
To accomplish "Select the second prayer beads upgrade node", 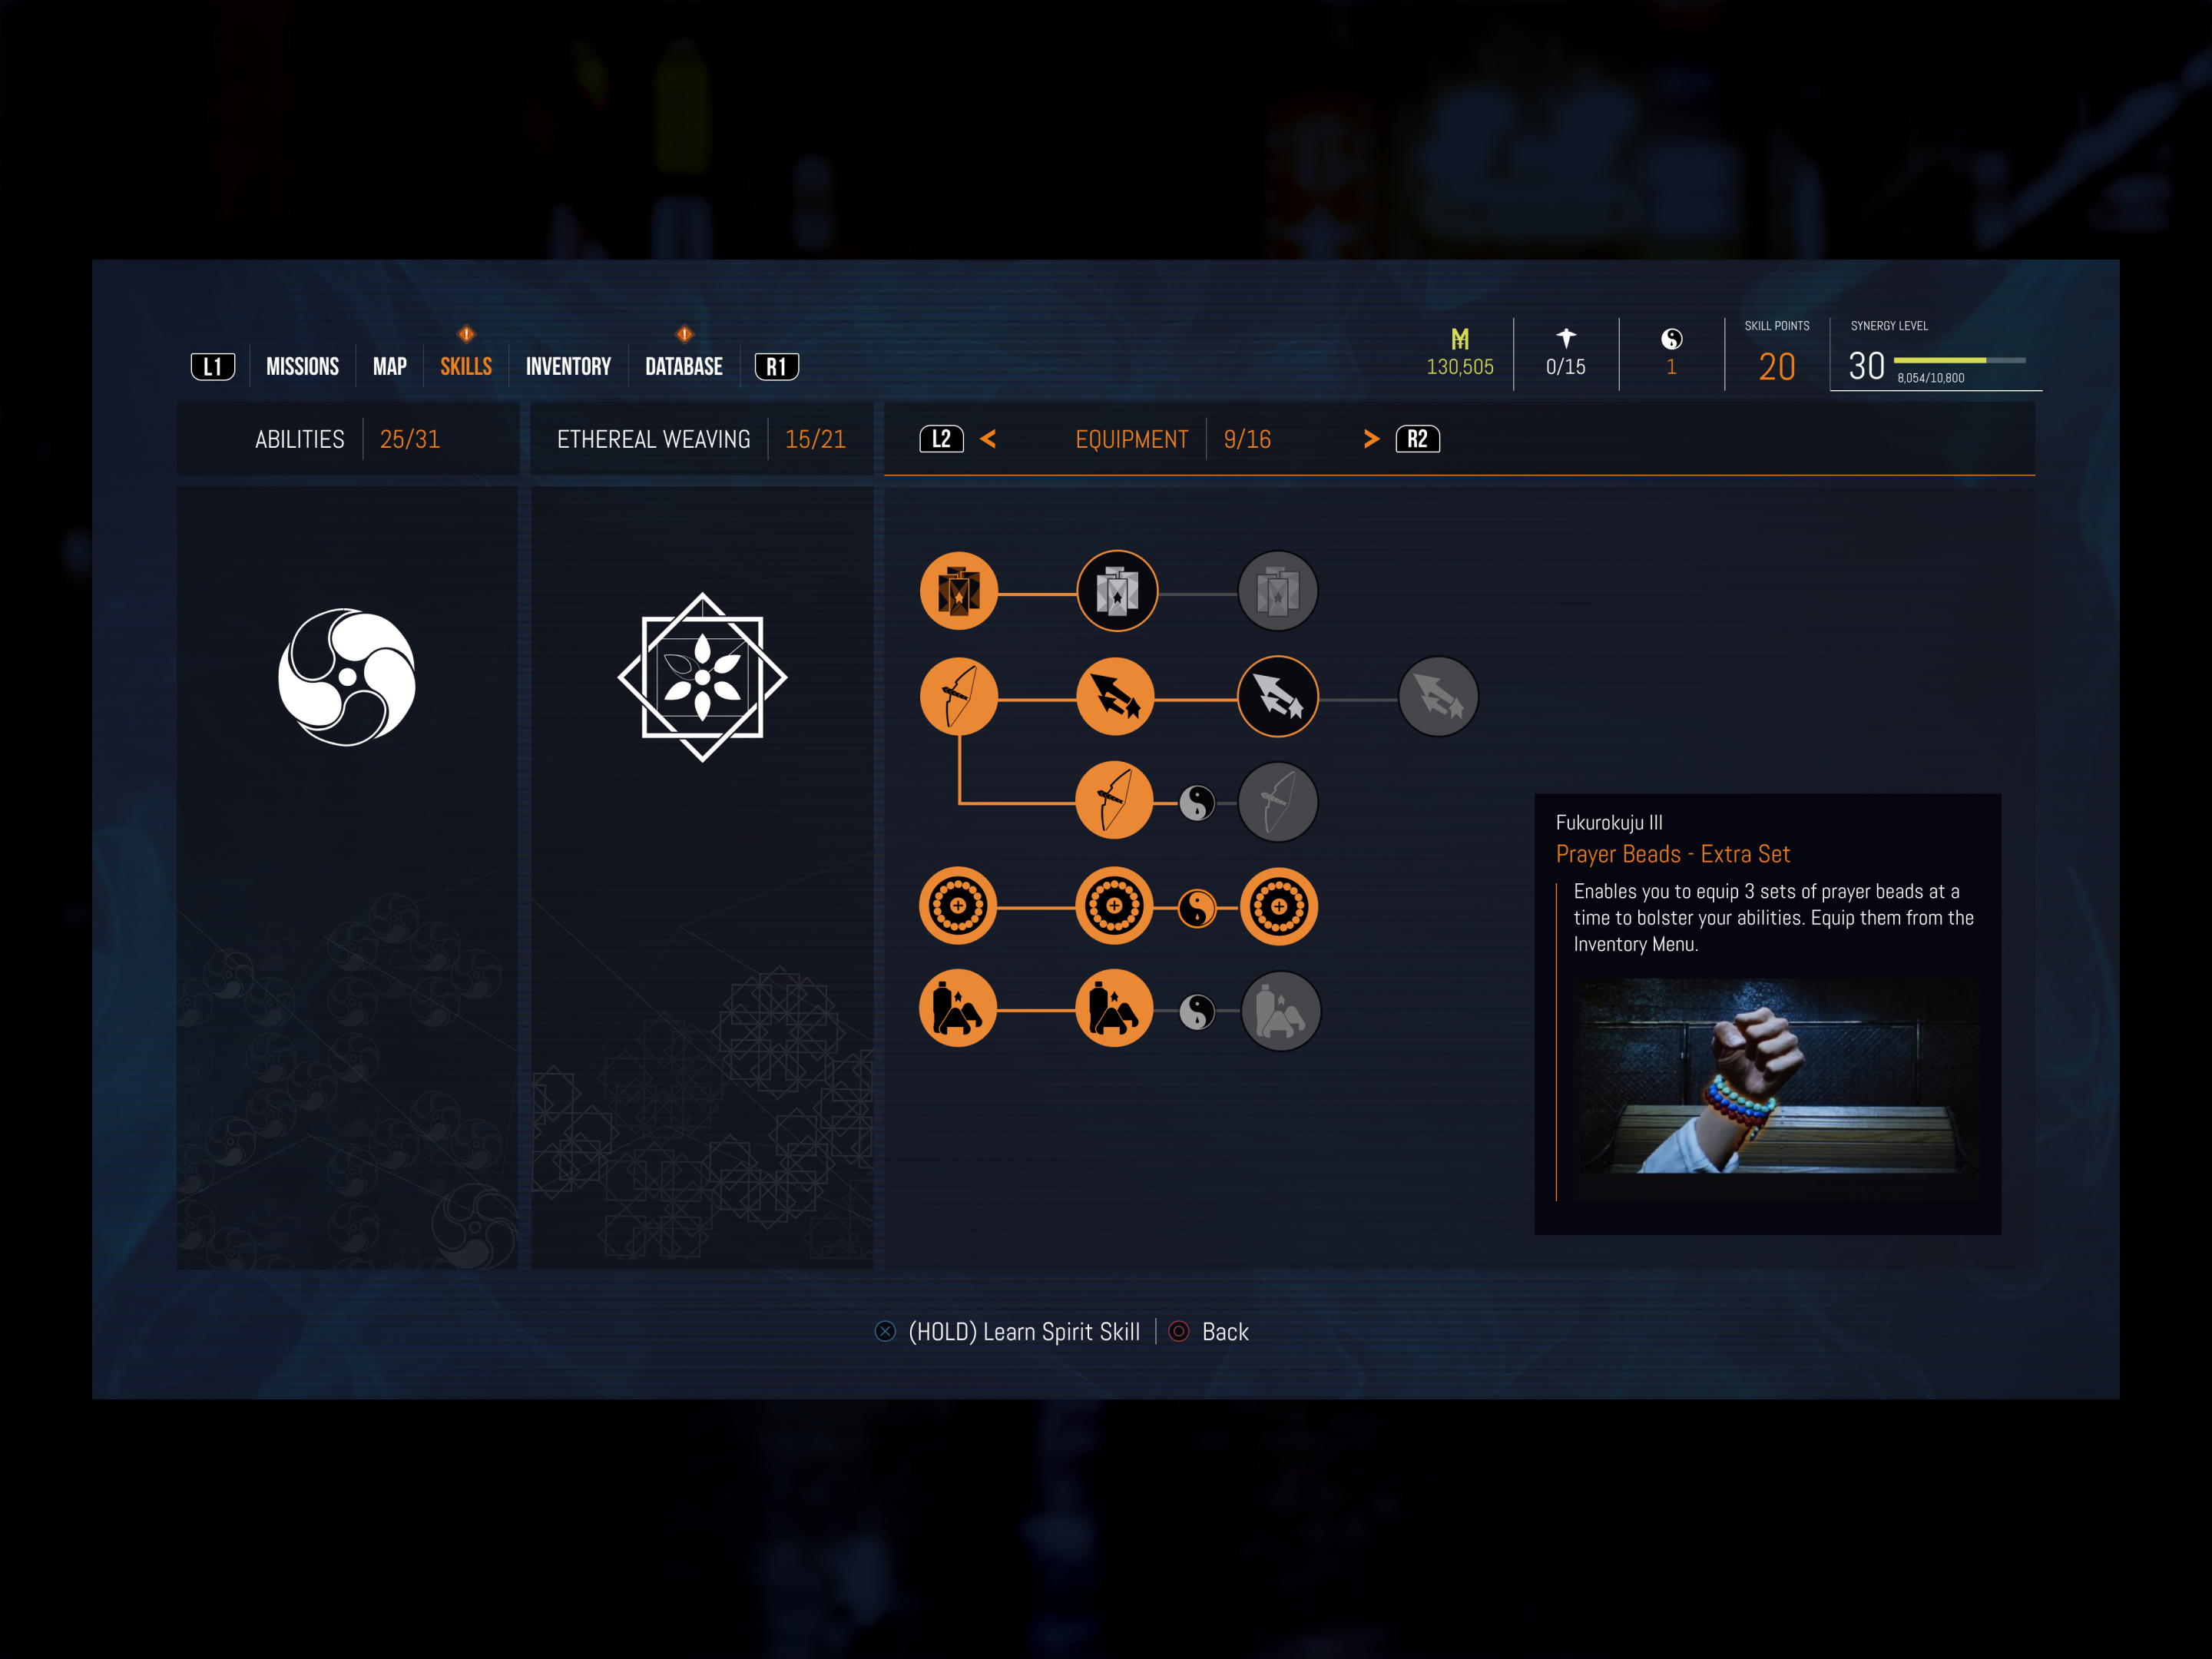I will pos(1117,906).
